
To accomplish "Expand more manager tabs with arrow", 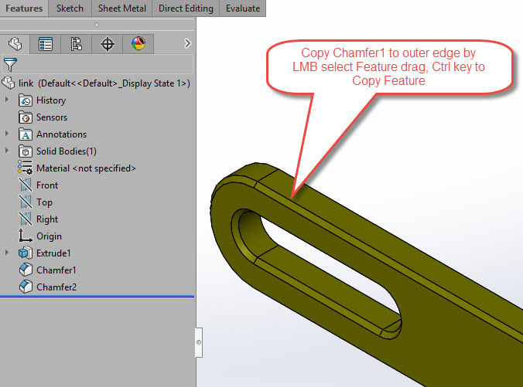I will (x=188, y=43).
